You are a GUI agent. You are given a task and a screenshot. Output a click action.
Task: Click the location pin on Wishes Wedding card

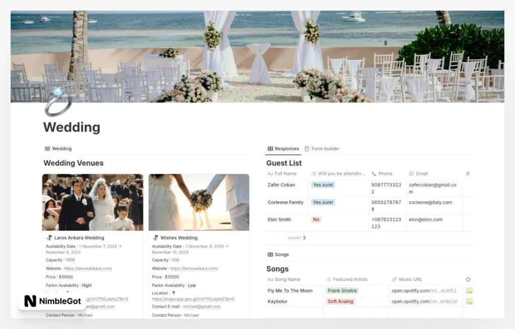[174, 293]
